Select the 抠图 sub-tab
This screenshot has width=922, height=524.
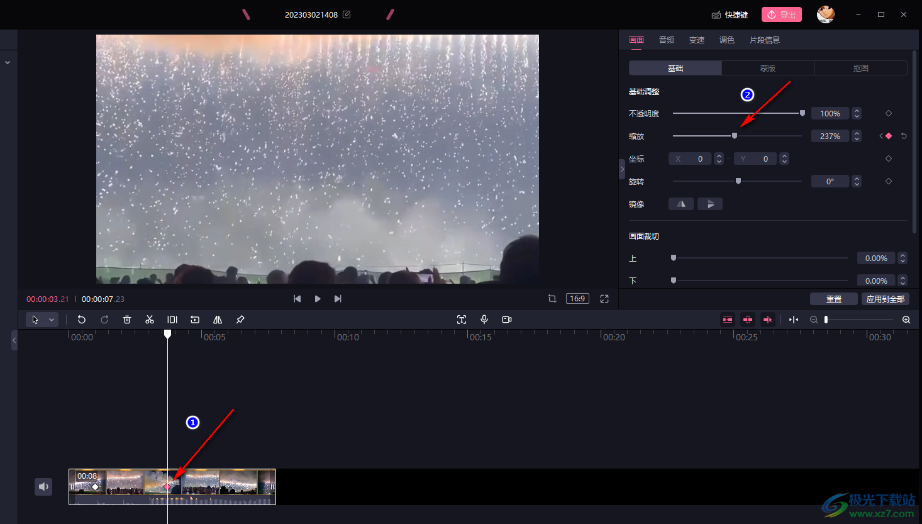point(861,68)
